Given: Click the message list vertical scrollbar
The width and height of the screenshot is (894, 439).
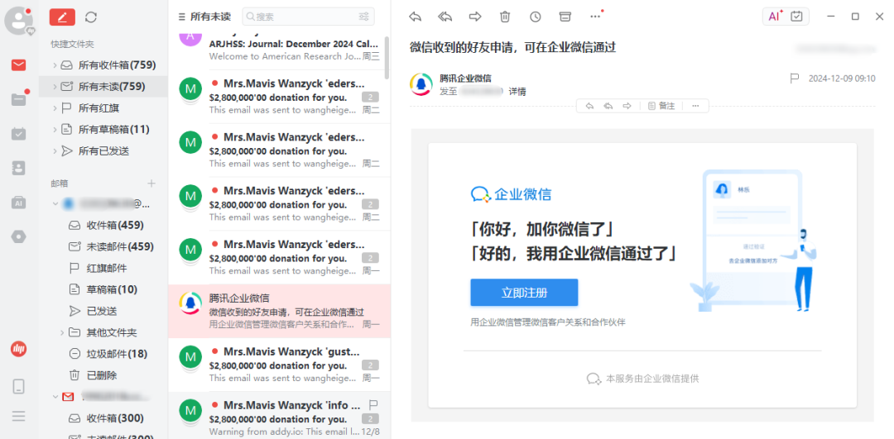Looking at the screenshot, I should click(x=387, y=58).
